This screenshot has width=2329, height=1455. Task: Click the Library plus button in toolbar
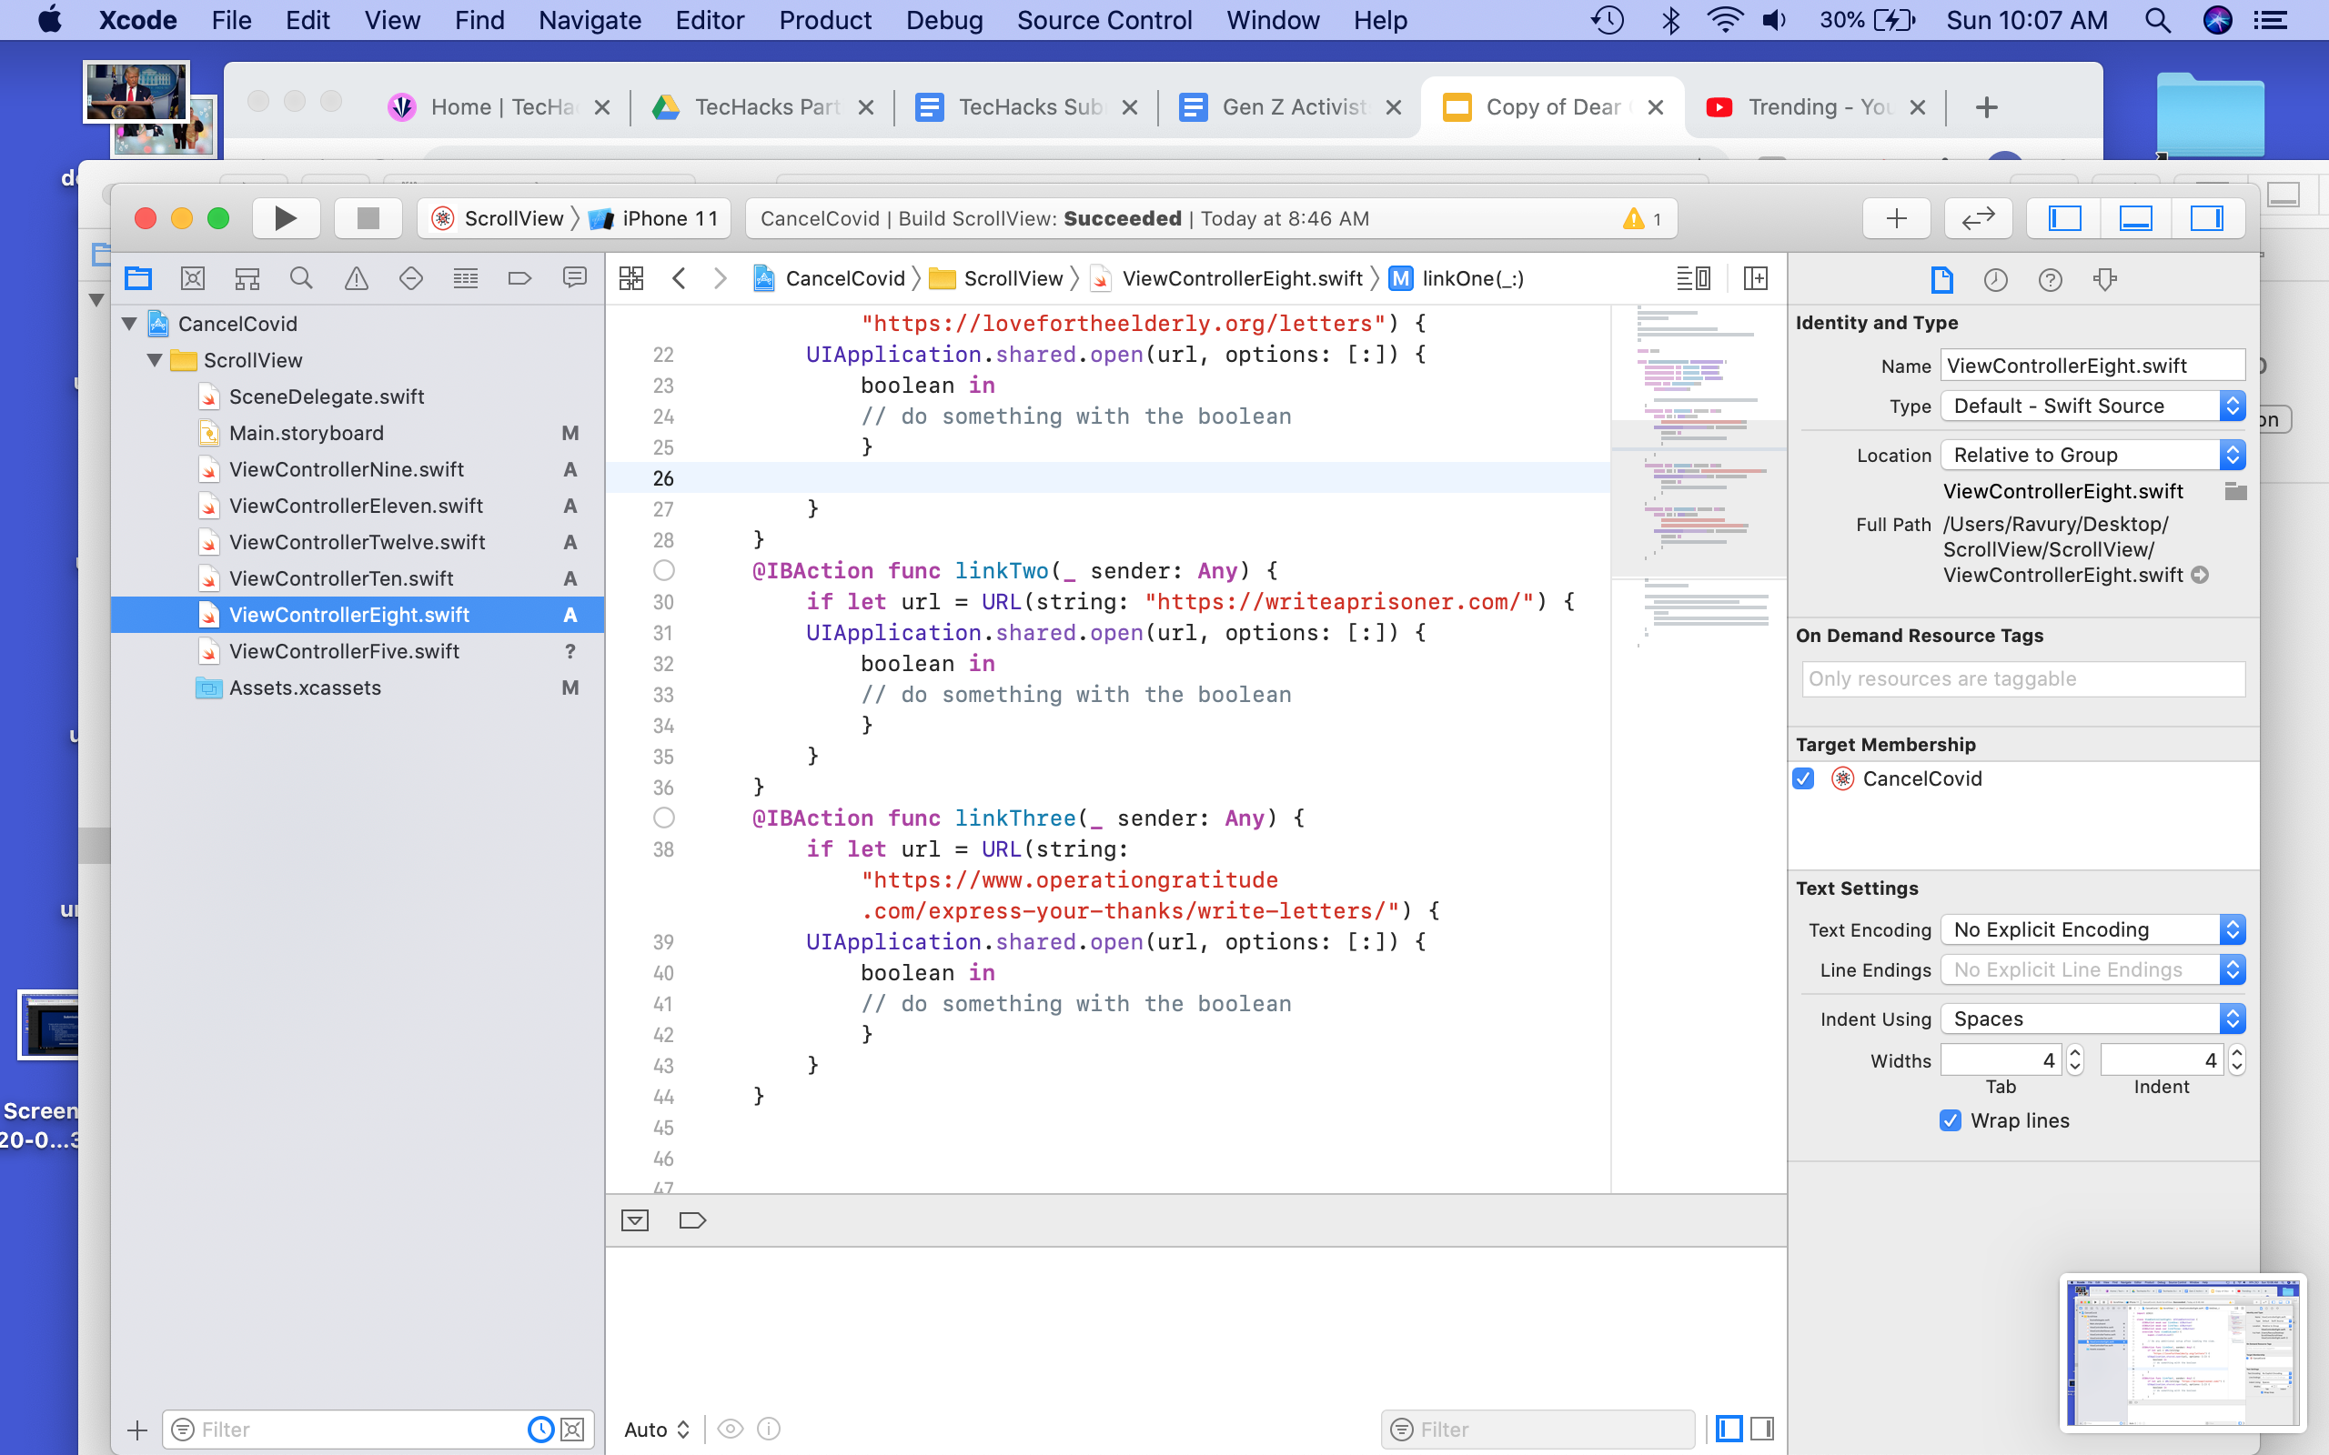pos(1896,218)
